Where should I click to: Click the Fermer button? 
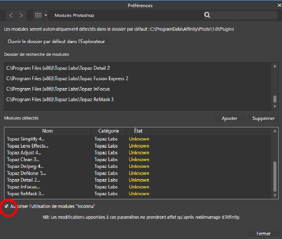point(263,234)
